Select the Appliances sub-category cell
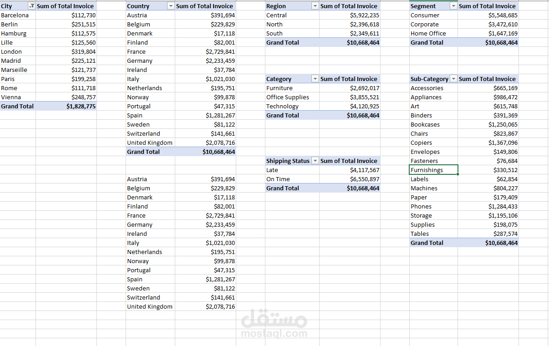Image resolution: width=549 pixels, height=346 pixels. (433, 97)
